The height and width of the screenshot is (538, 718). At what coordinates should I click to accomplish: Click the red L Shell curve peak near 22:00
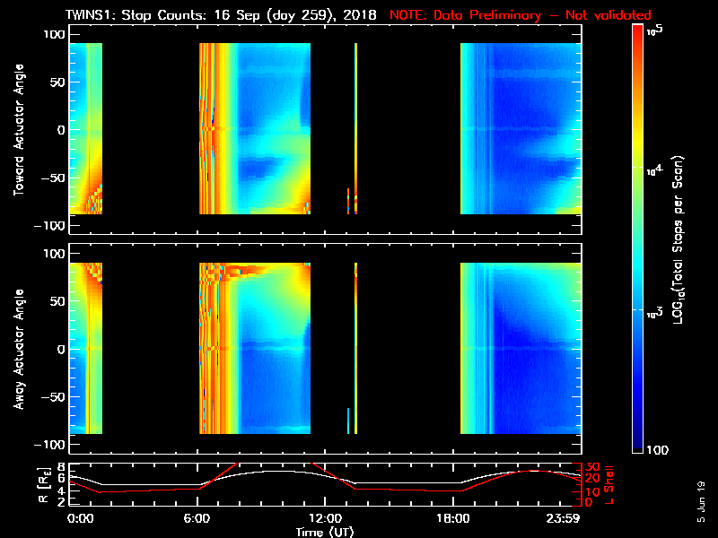tap(535, 471)
